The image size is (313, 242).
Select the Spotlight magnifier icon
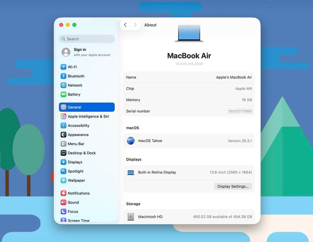click(x=63, y=171)
